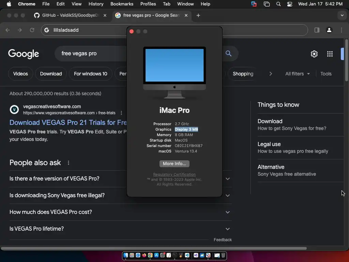The height and width of the screenshot is (262, 349).
Task: Click the Google logo
Action: (x=24, y=54)
